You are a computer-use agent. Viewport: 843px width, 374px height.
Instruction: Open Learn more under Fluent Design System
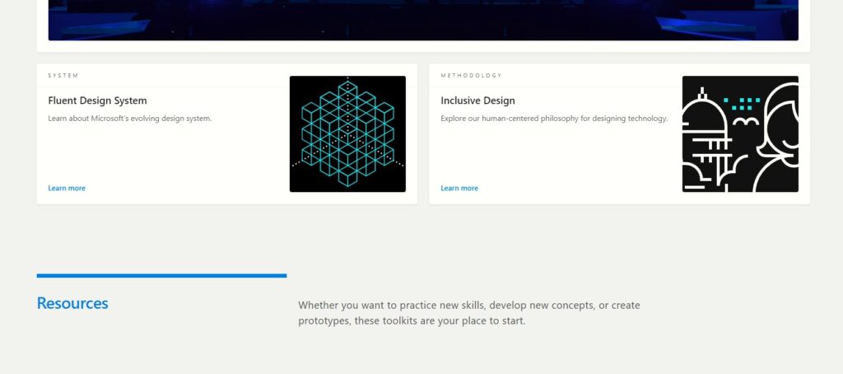point(67,189)
